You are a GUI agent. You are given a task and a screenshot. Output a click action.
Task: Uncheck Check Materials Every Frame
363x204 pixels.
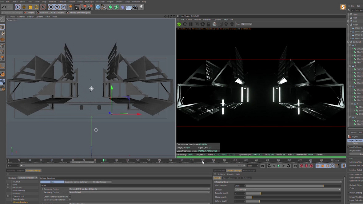tap(70, 197)
